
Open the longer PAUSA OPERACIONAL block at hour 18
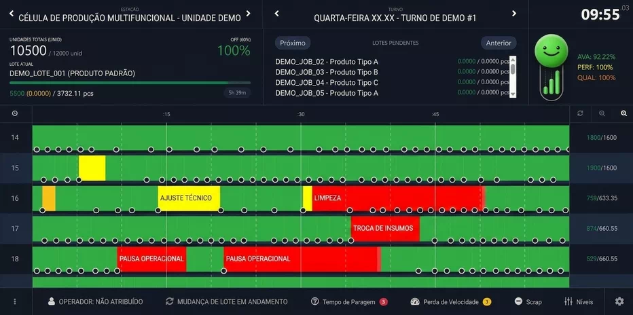pyautogui.click(x=302, y=259)
